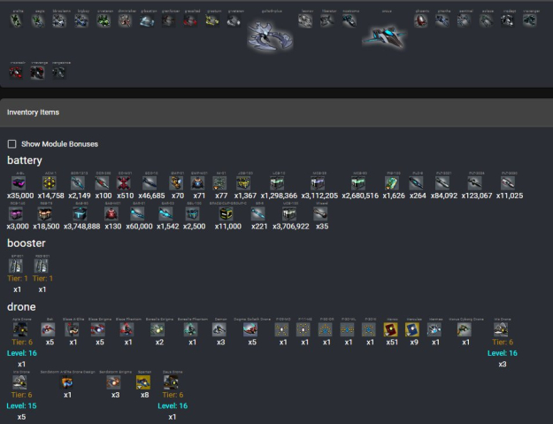Click the booster category heading
This screenshot has width=553, height=424.
(27, 243)
